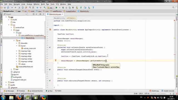This screenshot has width=178, height=100.
Task: Click the SDK Manager download icon
Action: [x=89, y=7]
